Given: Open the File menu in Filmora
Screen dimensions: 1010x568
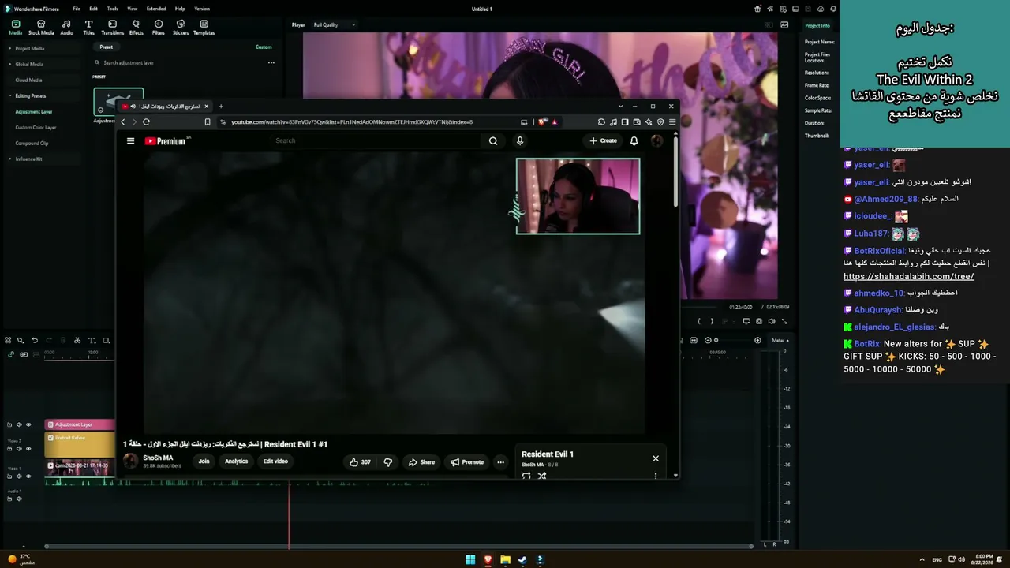Looking at the screenshot, I should (77, 9).
